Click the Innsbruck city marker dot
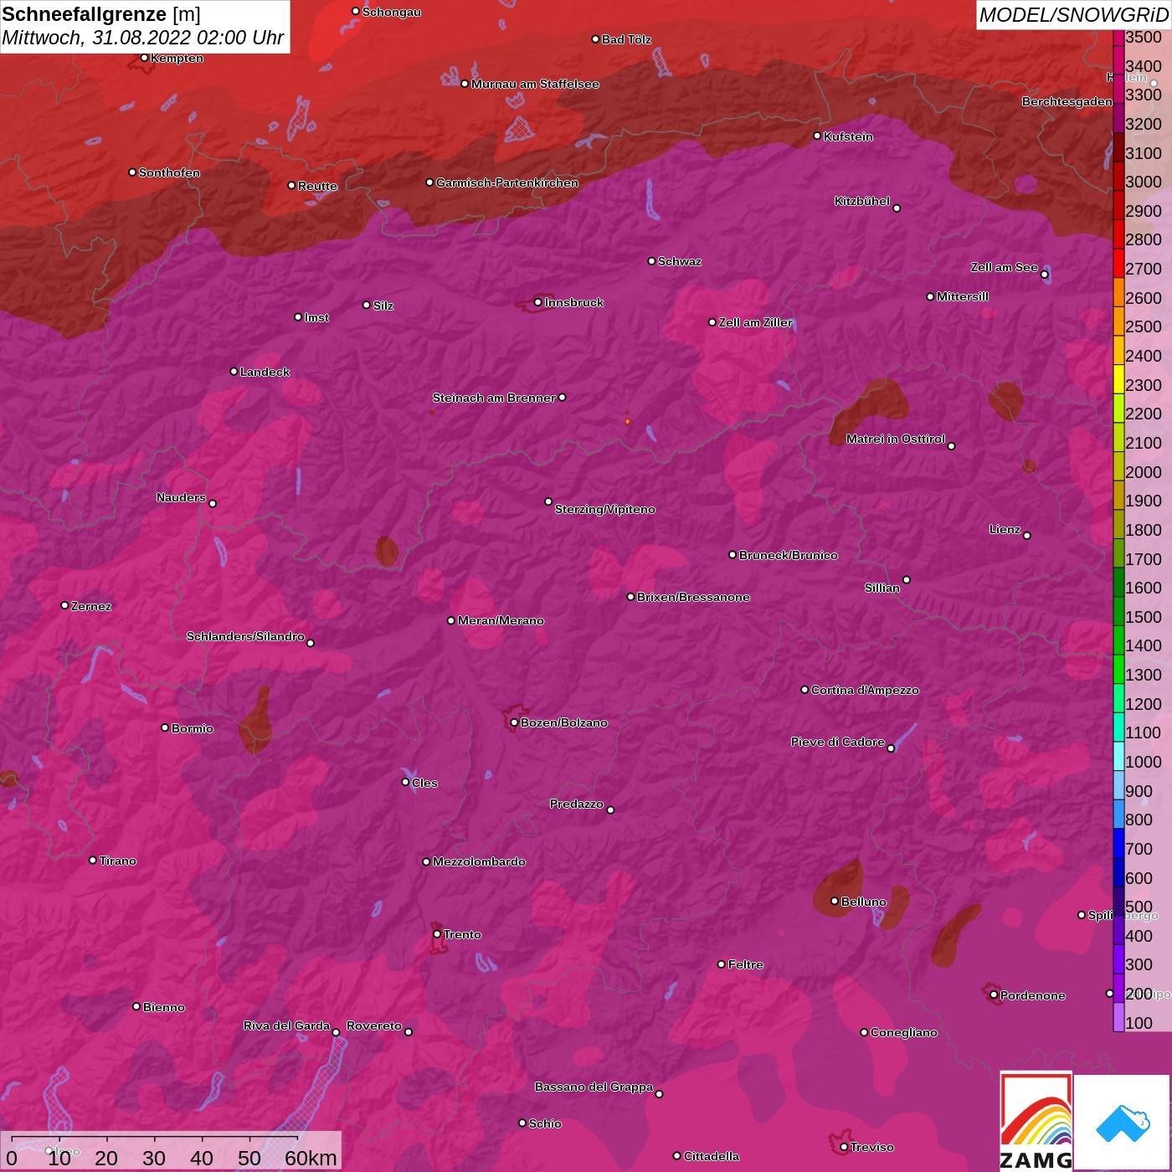This screenshot has height=1172, width=1172. click(537, 302)
